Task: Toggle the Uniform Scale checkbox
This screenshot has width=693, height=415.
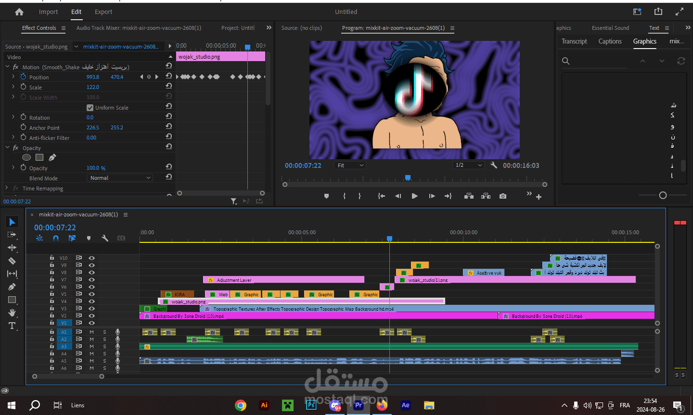Action: pos(90,108)
